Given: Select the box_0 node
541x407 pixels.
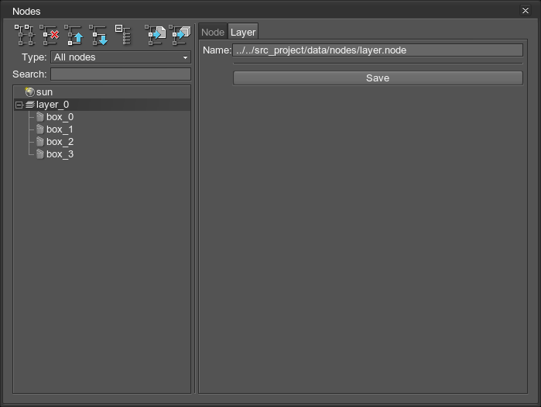Looking at the screenshot, I should [60, 117].
